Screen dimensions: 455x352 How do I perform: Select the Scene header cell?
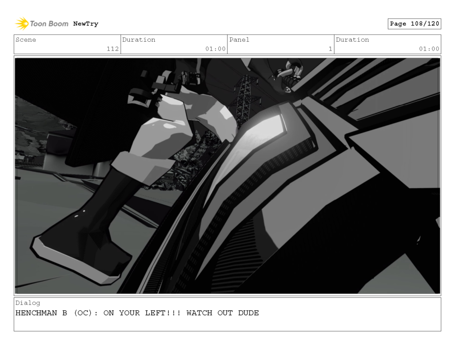click(27, 40)
